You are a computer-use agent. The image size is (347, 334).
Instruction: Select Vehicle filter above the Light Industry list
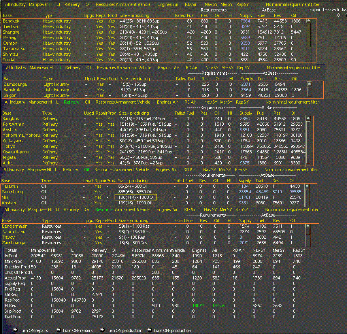145,68
